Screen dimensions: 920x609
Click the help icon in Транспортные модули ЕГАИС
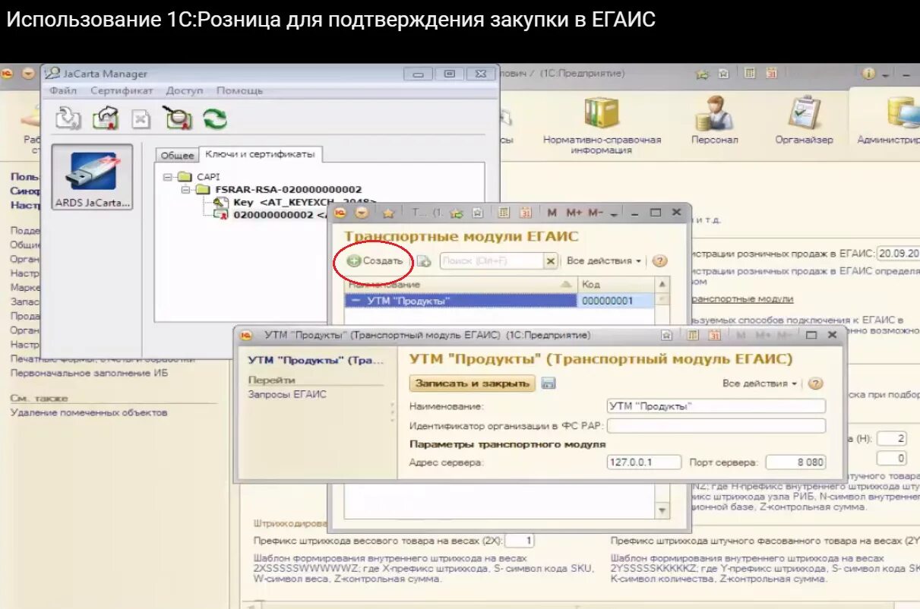click(x=659, y=260)
